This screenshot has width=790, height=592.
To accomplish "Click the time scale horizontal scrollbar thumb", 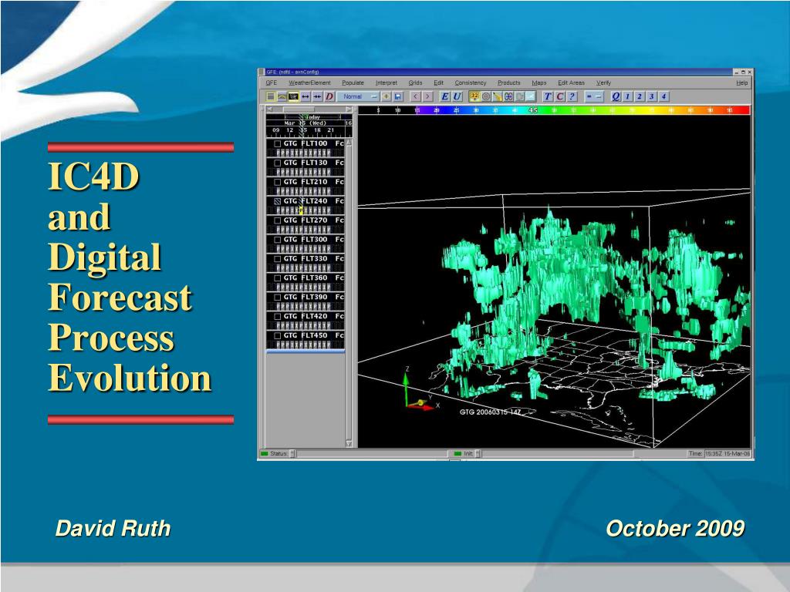I will tap(299, 109).
